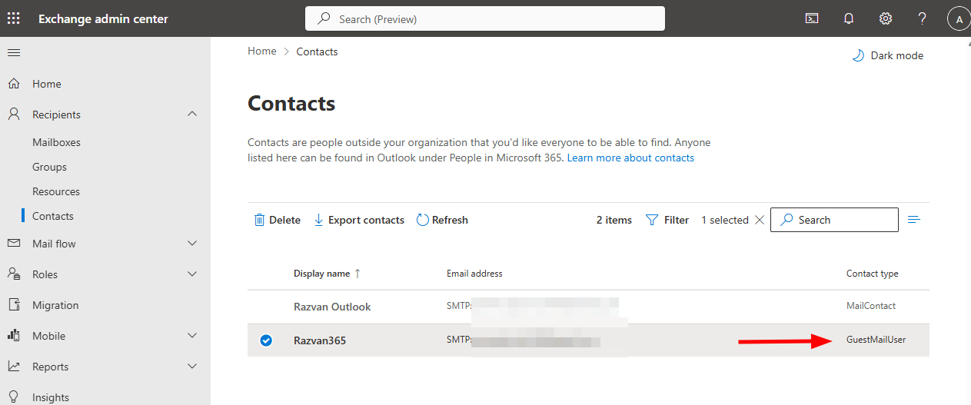The image size is (971, 405).
Task: Open the app launcher waffle icon
Action: 14,18
